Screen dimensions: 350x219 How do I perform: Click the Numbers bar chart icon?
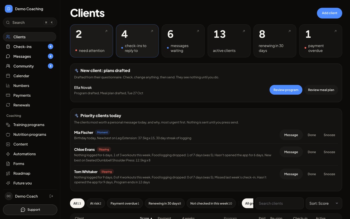click(8, 86)
